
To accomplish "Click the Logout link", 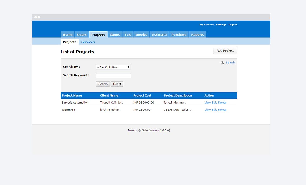I will click(x=233, y=25).
